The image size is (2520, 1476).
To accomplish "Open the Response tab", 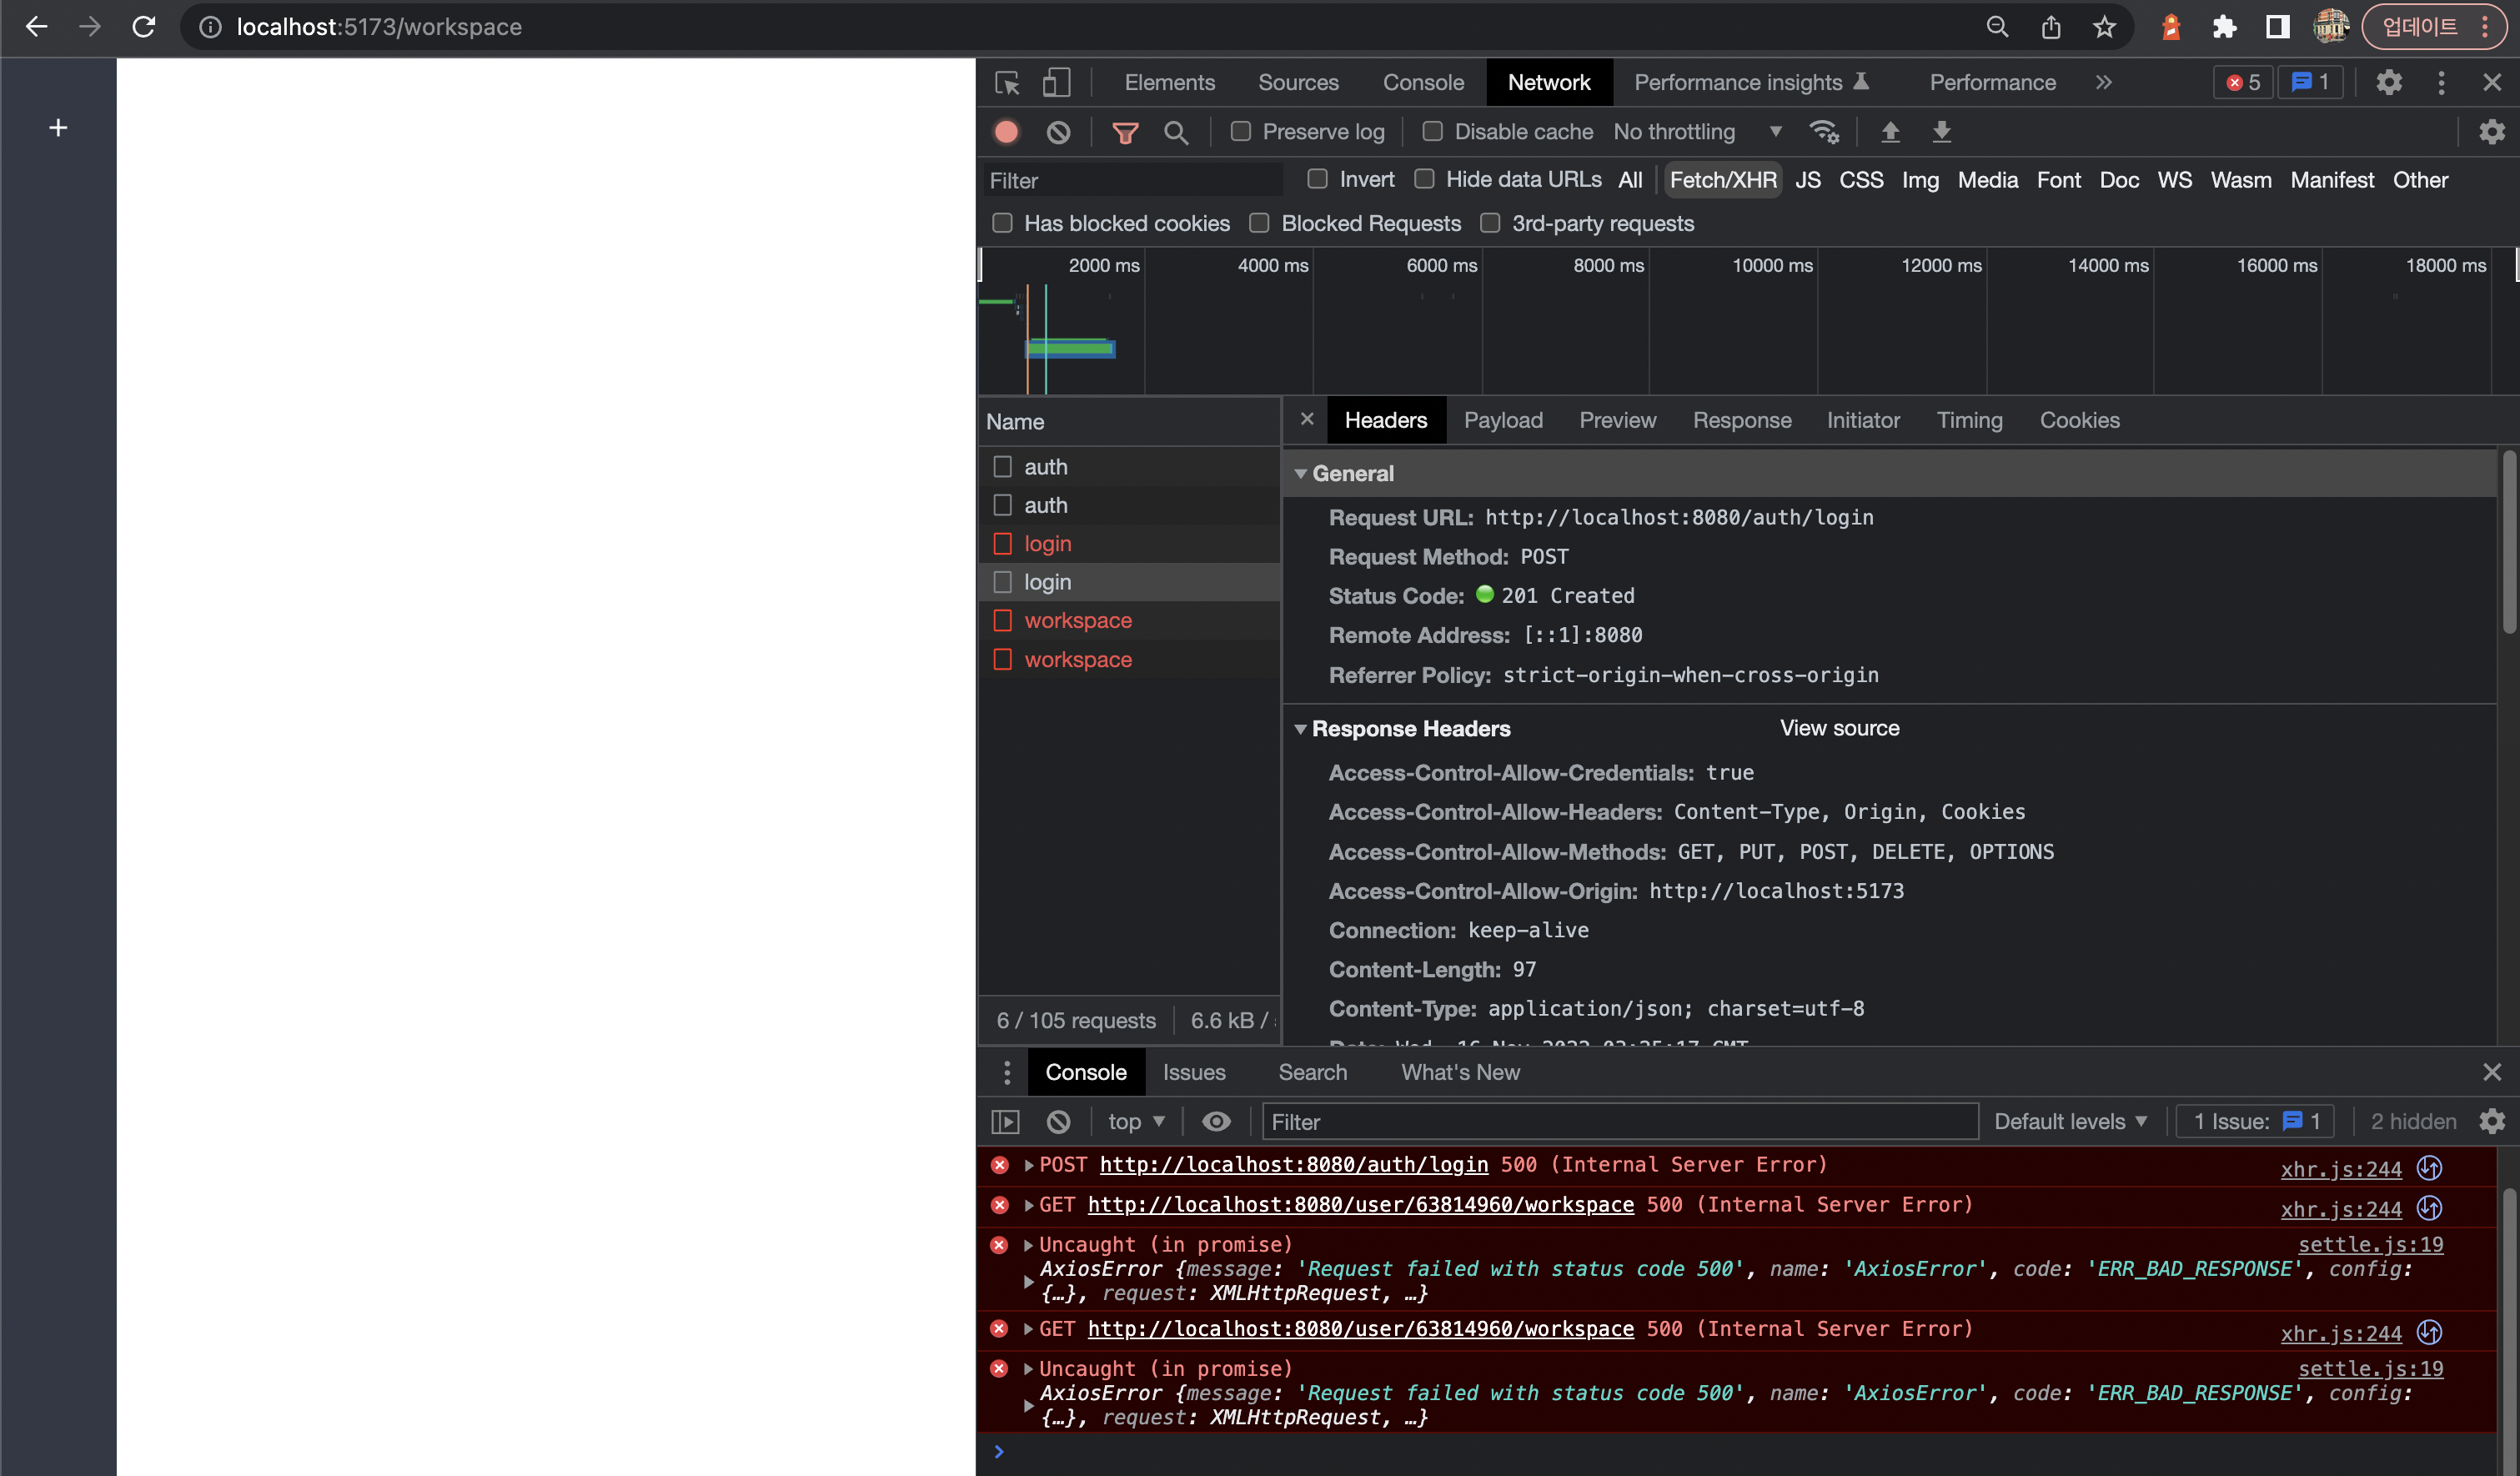I will click(1741, 421).
